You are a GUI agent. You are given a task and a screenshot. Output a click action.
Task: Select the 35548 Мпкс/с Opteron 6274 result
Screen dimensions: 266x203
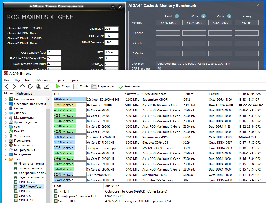pos(159,175)
